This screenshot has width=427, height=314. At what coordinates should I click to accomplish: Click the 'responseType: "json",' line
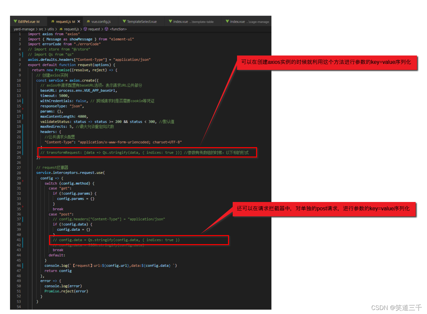62,106
